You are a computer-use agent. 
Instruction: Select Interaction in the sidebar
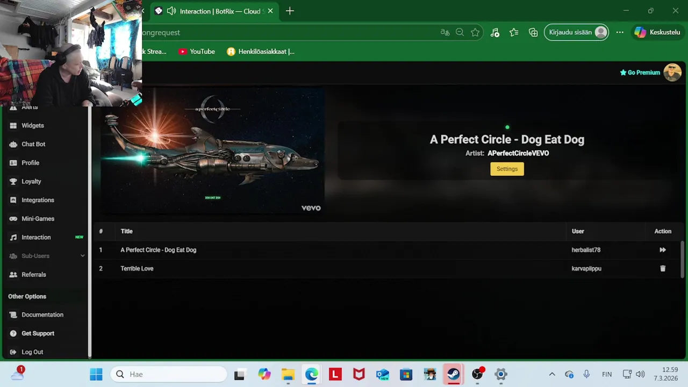(36, 237)
